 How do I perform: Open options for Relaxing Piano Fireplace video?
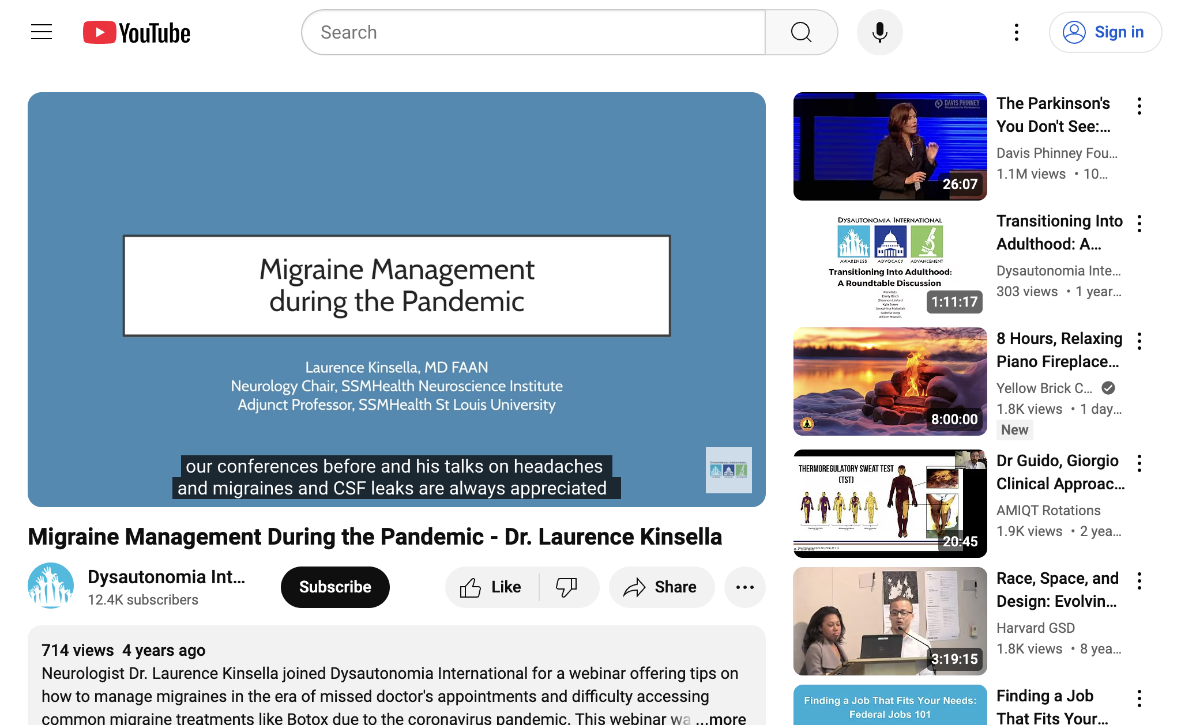(1139, 341)
